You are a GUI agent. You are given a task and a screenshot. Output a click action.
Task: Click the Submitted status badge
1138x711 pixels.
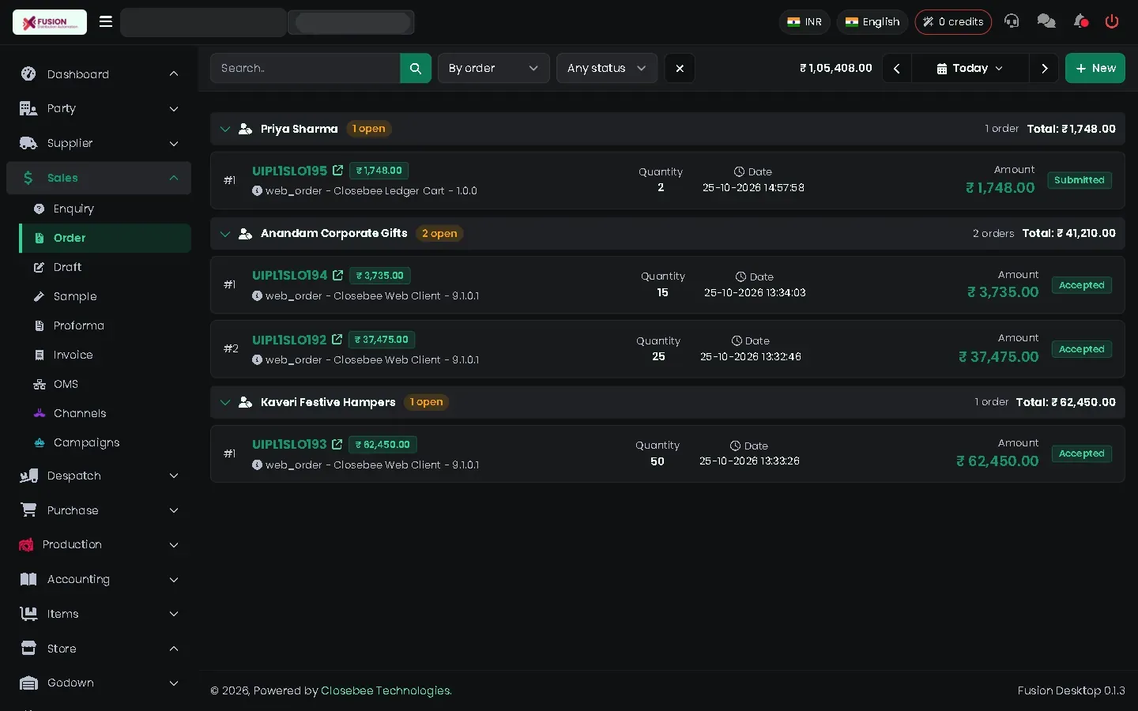[x=1080, y=180]
